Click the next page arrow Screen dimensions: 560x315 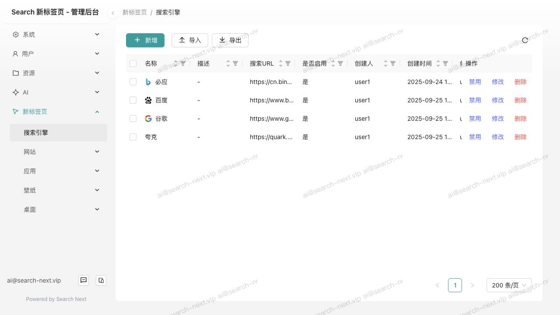472,285
